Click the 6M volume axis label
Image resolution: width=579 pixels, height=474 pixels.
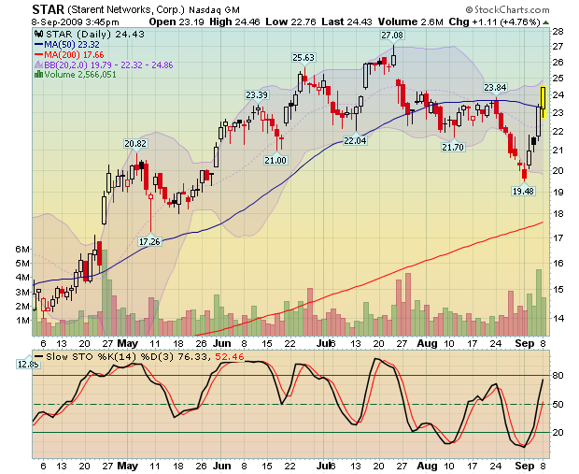tap(22, 249)
